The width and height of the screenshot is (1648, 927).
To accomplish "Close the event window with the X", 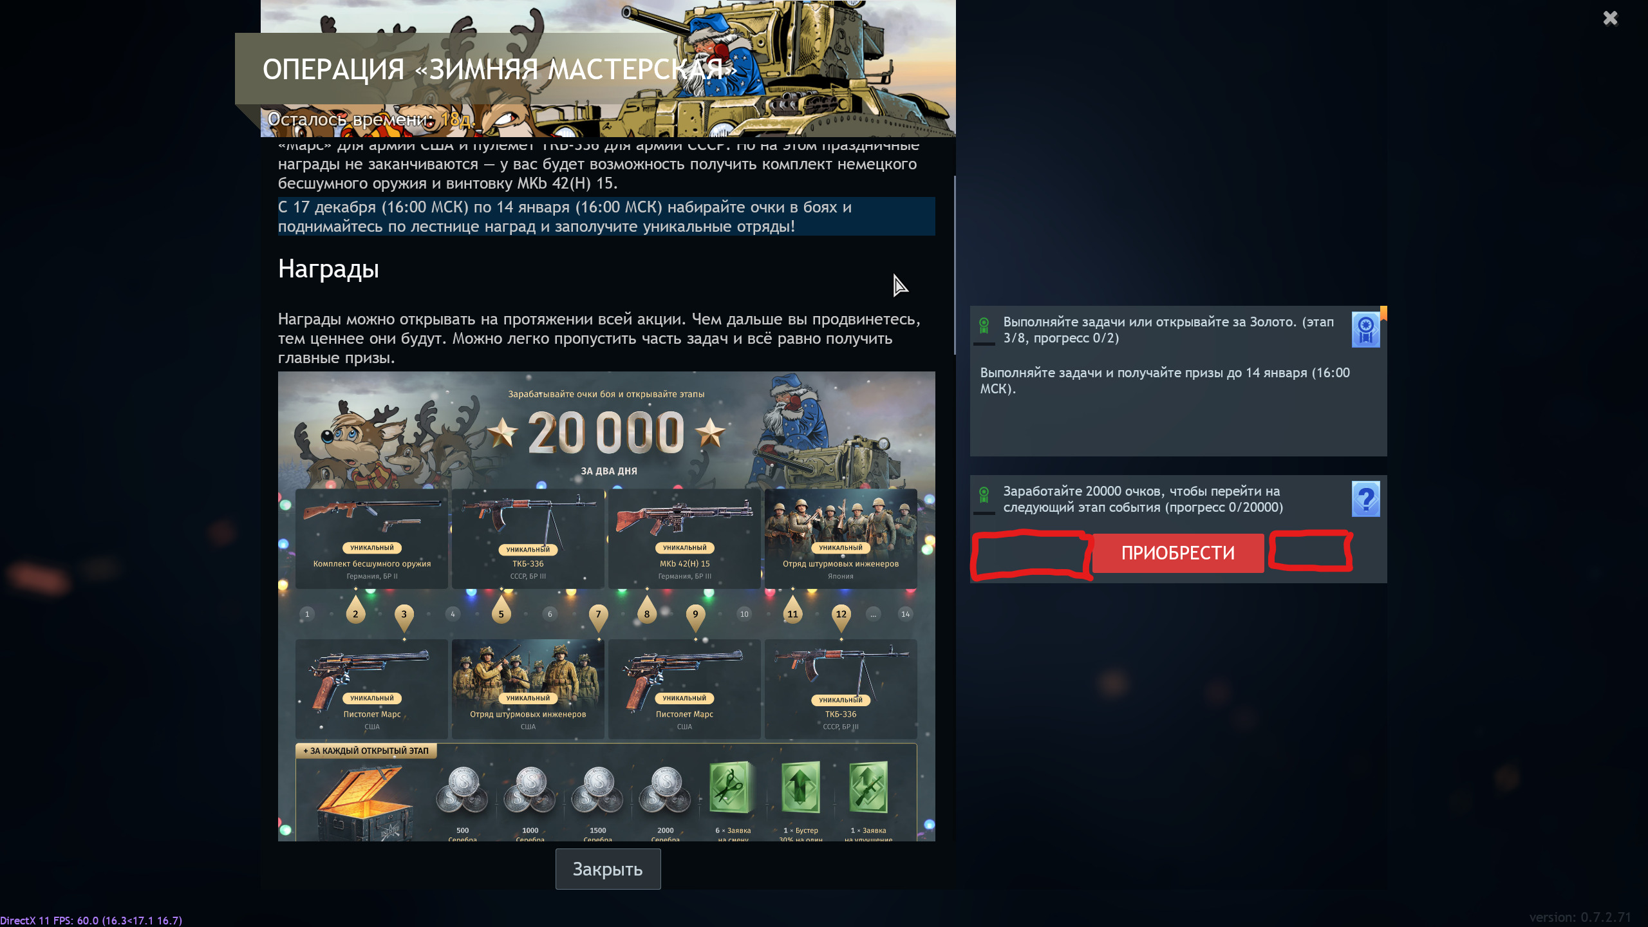I will 1610,18.
